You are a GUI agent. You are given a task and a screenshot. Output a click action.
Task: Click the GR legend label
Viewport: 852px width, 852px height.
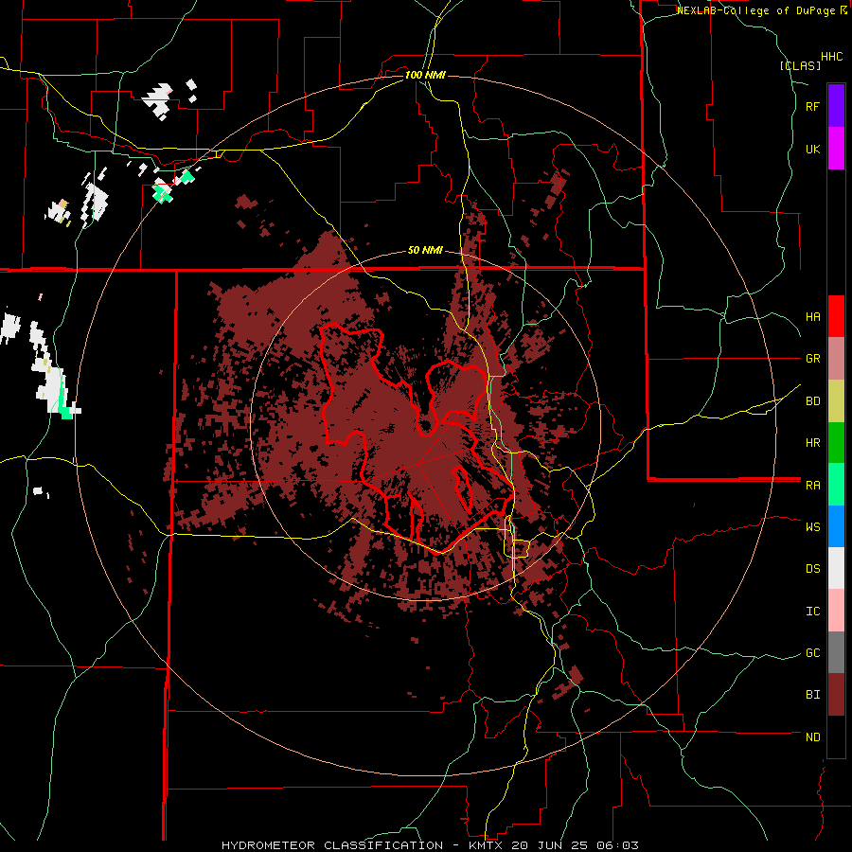point(812,359)
